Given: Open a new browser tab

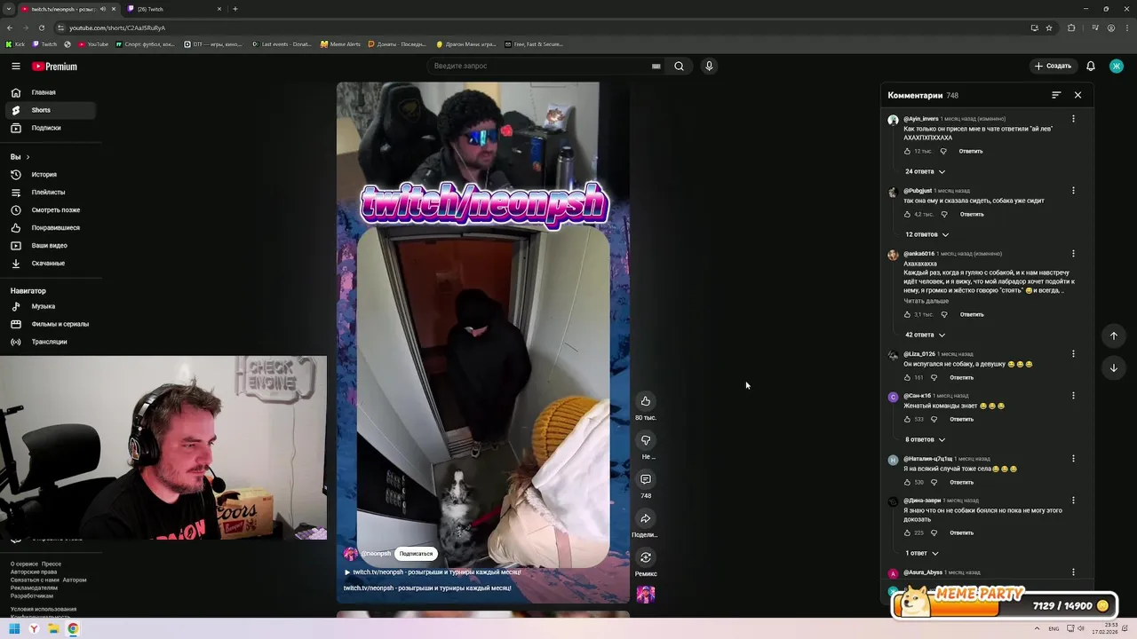Looking at the screenshot, I should pos(235,9).
